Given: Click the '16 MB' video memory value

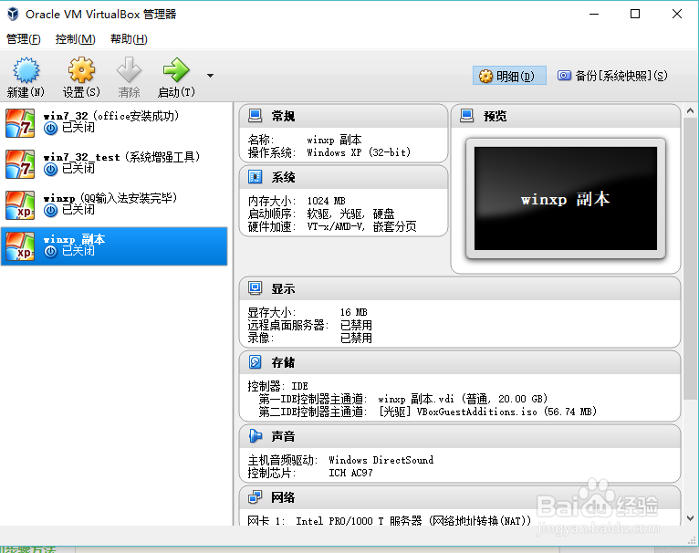Looking at the screenshot, I should coord(353,312).
